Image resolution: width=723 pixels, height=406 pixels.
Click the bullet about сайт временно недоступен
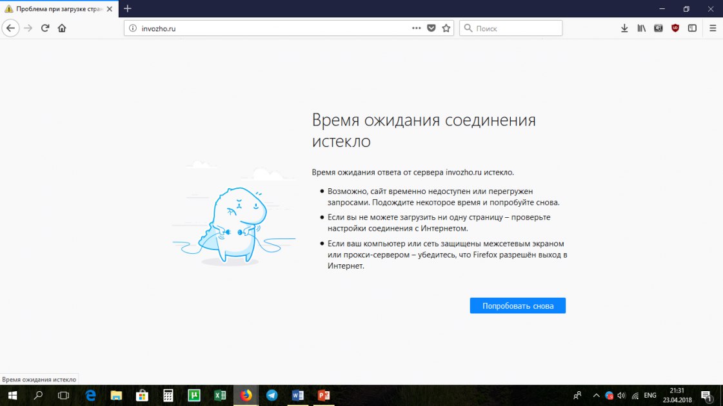[x=443, y=197]
